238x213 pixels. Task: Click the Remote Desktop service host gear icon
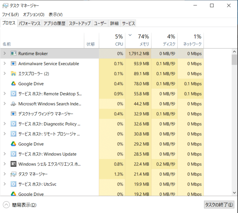coord(13,94)
